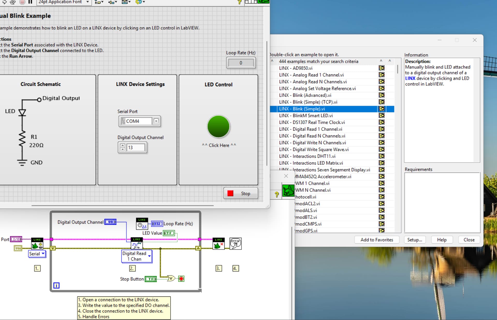
Task: Click inside the Loop Rate (Hz) field
Action: click(x=241, y=63)
